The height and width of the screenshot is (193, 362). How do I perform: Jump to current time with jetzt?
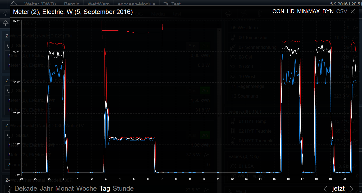point(338,189)
